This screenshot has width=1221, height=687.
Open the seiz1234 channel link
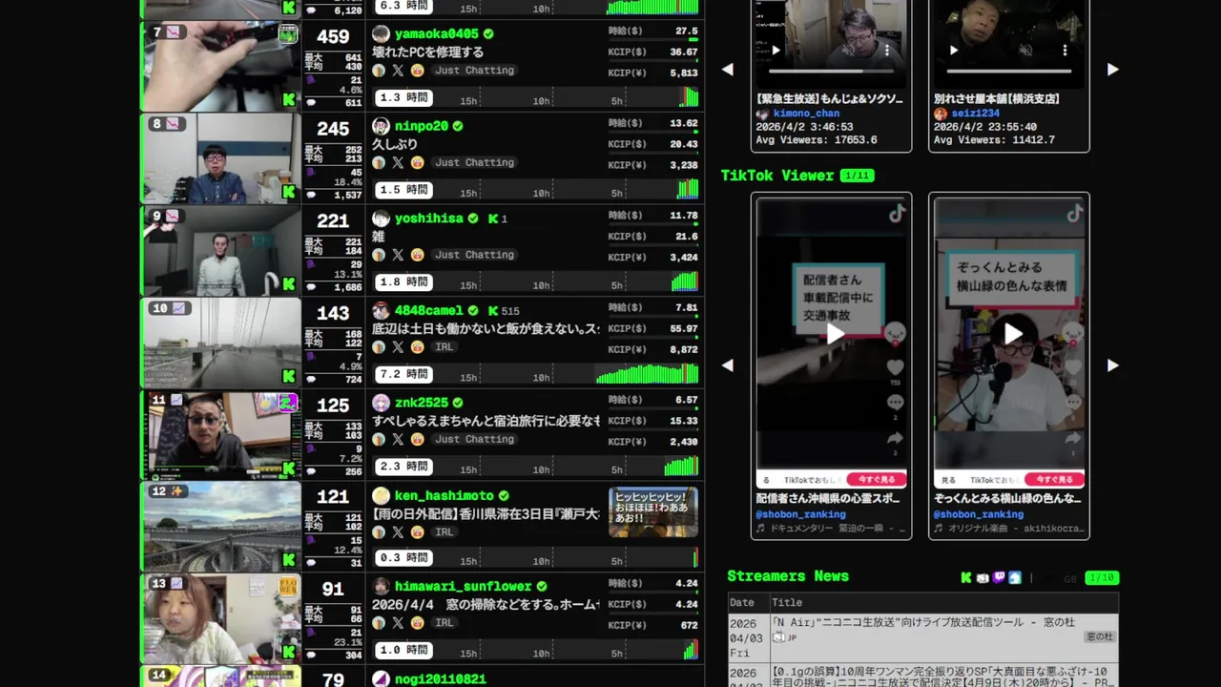[975, 114]
